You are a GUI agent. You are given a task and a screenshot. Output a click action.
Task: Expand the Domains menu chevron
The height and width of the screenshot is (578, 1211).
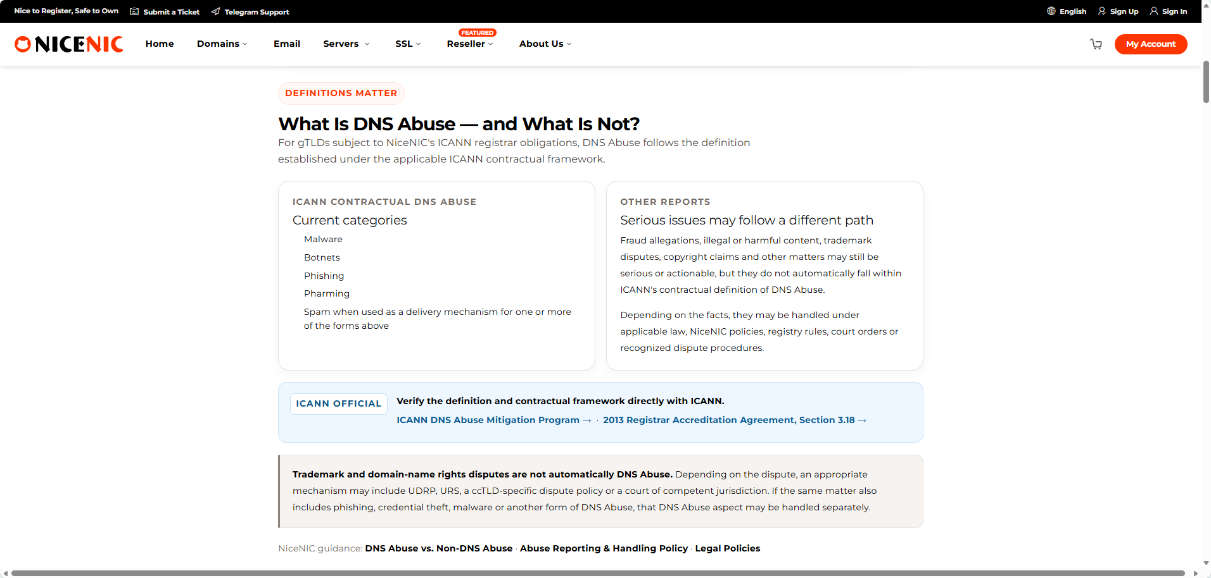click(x=245, y=44)
